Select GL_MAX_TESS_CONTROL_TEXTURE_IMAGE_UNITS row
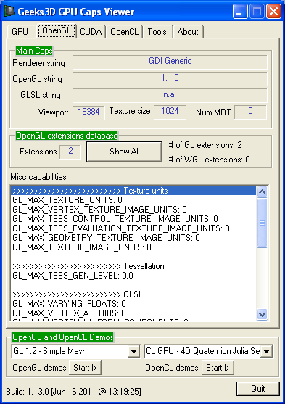This screenshot has height=404, width=285. (133, 219)
